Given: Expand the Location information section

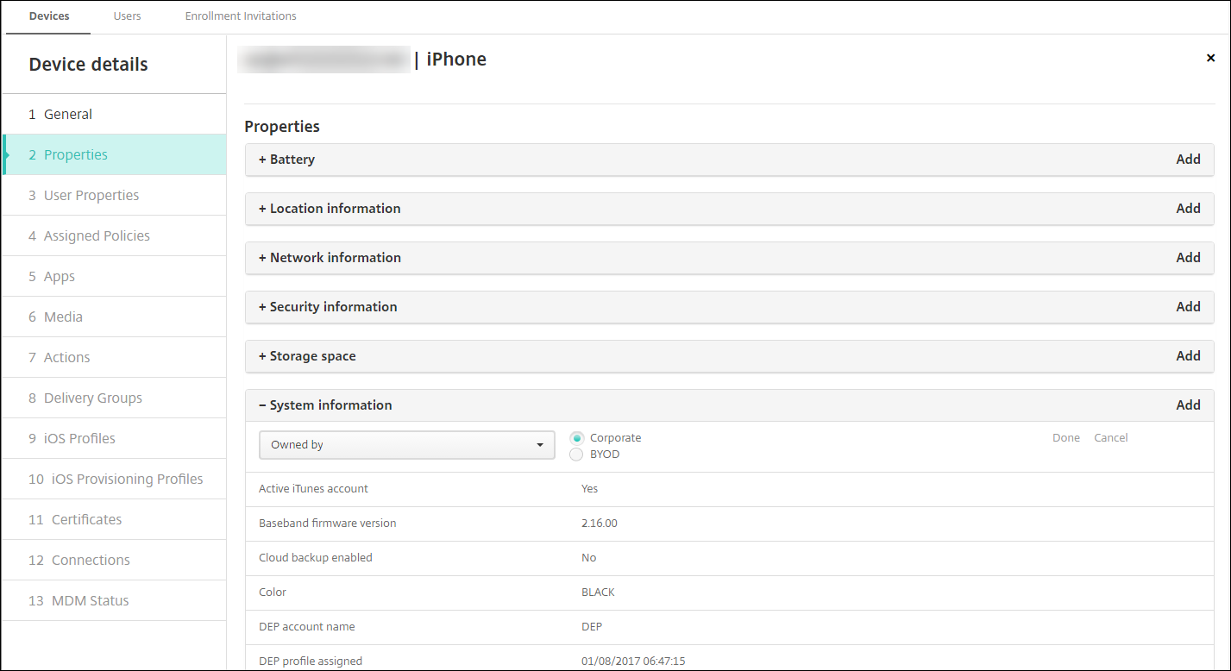Looking at the screenshot, I should click(330, 209).
